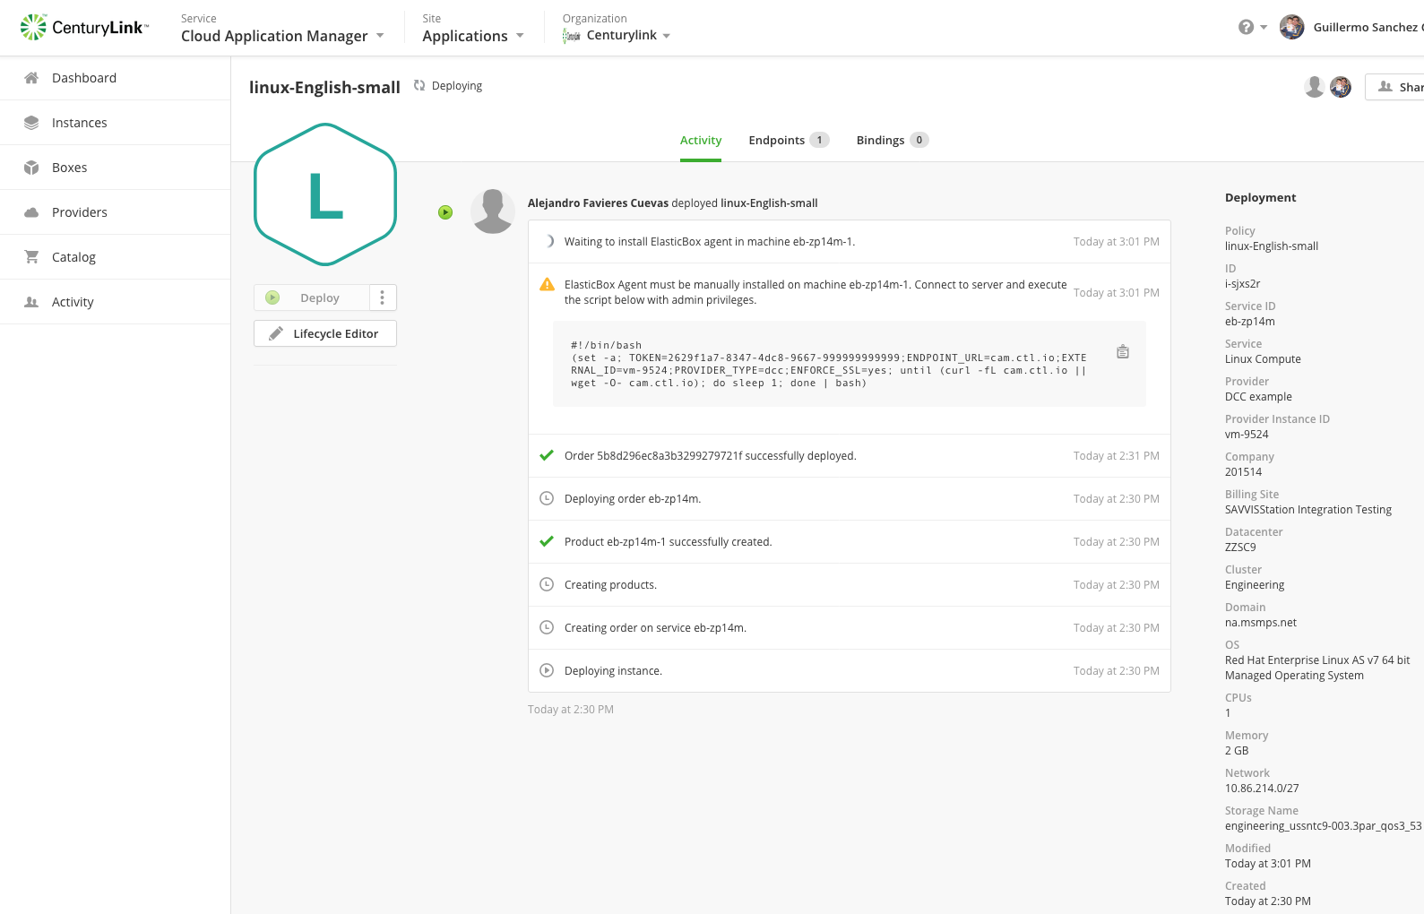The height and width of the screenshot is (914, 1424).
Task: Click the Share button
Action: (1395, 87)
